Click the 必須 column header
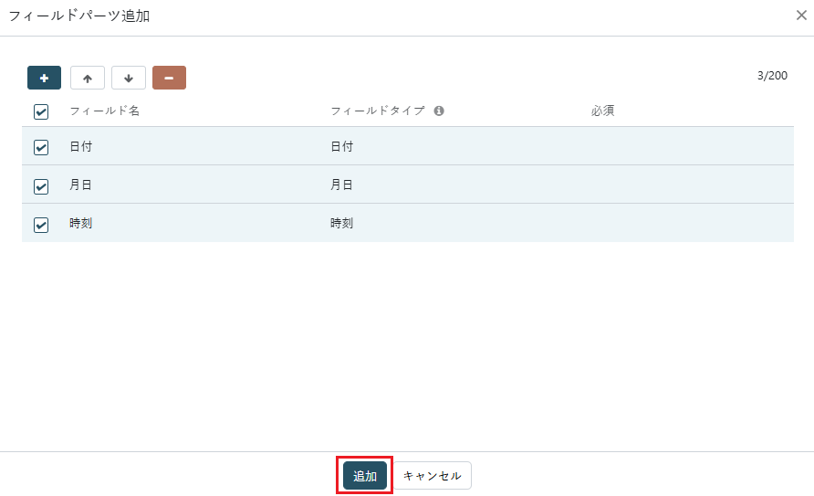The width and height of the screenshot is (814, 496). pos(602,111)
